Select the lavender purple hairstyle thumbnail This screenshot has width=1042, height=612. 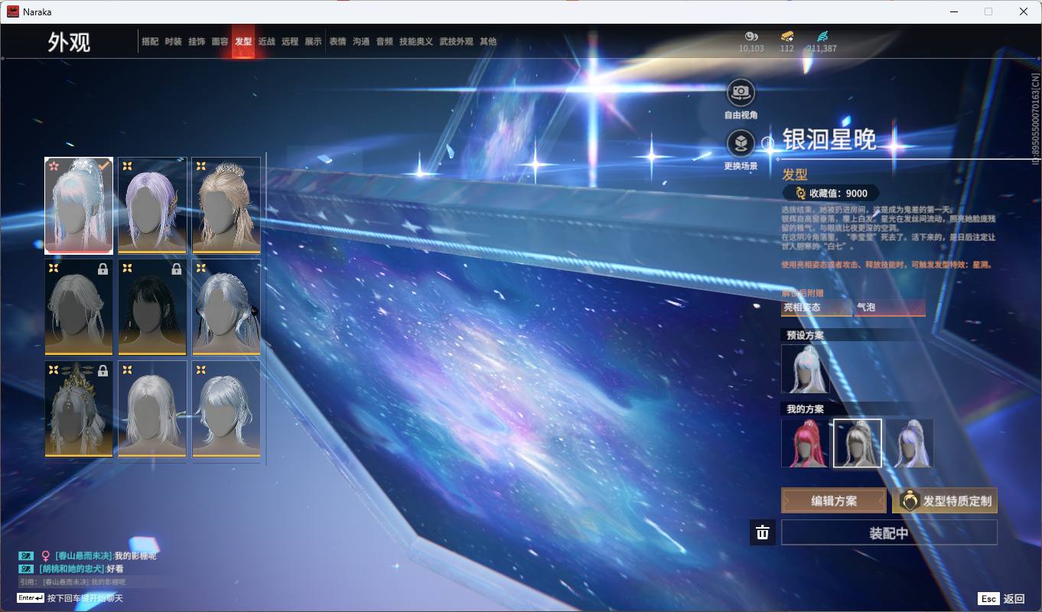coord(152,205)
